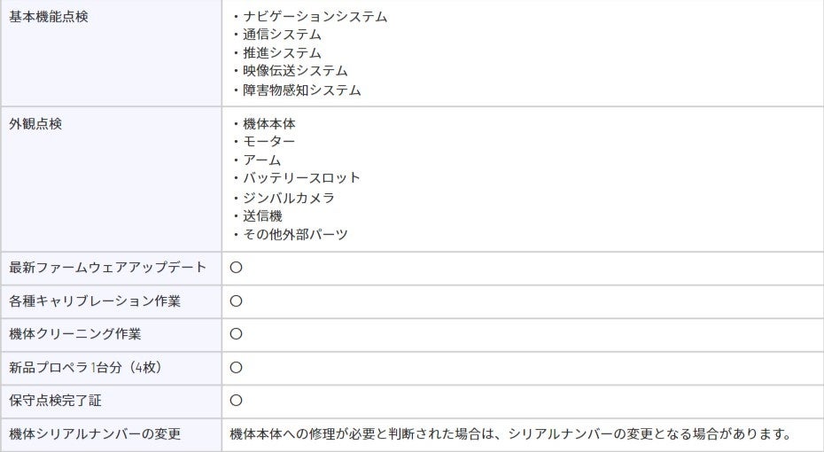824x452 pixels.
Task: Click the circle mark beside 最新ファームウェアアップデート
Action: coord(236,268)
